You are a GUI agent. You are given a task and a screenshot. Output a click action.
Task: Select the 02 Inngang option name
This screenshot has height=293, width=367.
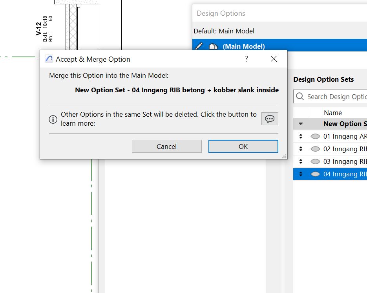pyautogui.click(x=345, y=149)
